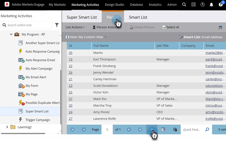226x141 pixels.
Task: Click the Select All button
Action: pyautogui.click(x=171, y=27)
